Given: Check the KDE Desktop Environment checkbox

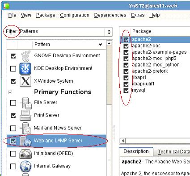Looking at the screenshot, I should (13, 69).
